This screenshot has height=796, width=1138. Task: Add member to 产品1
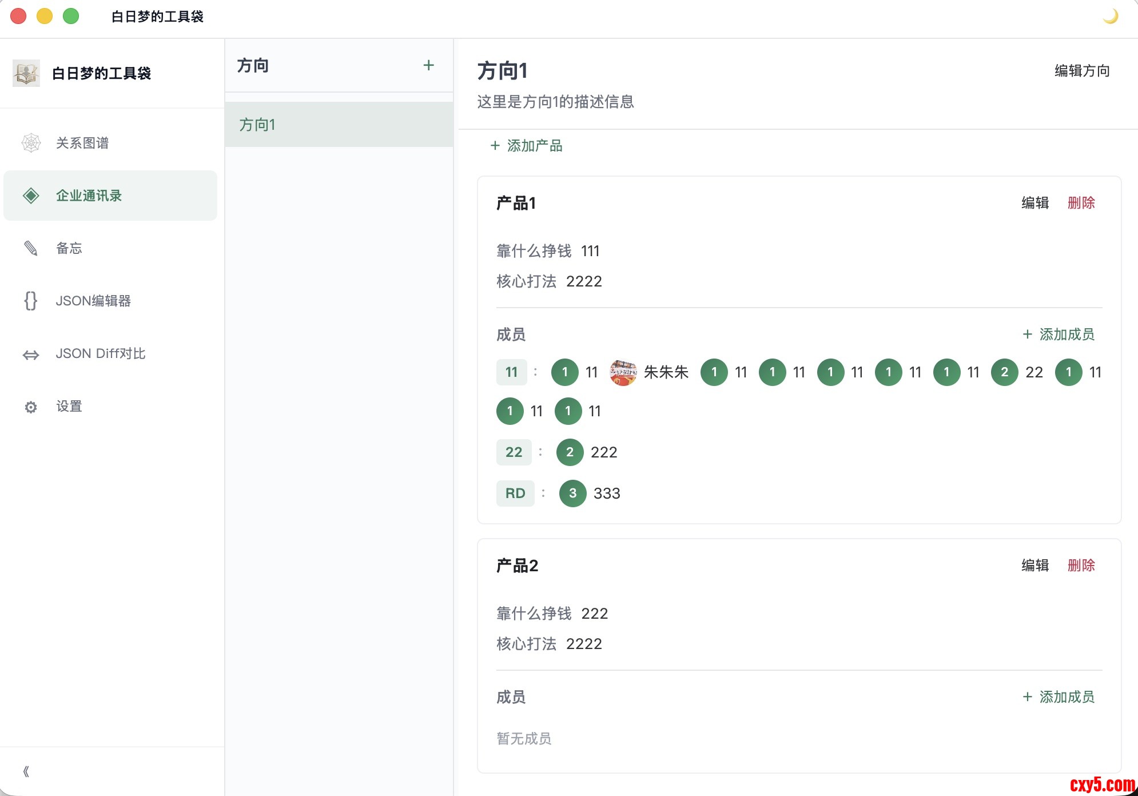pyautogui.click(x=1058, y=335)
